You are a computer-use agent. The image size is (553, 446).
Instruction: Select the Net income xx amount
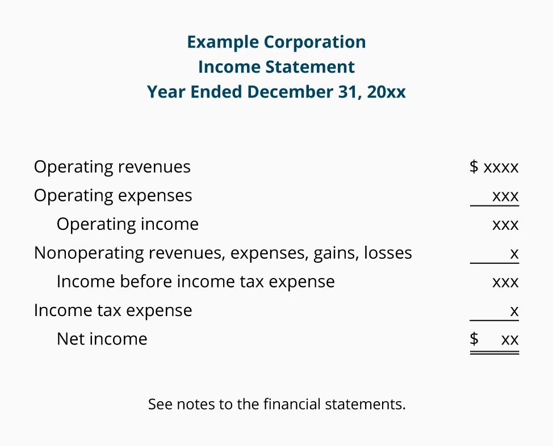click(x=510, y=340)
